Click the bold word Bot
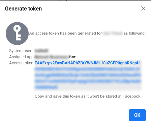 point(72,57)
